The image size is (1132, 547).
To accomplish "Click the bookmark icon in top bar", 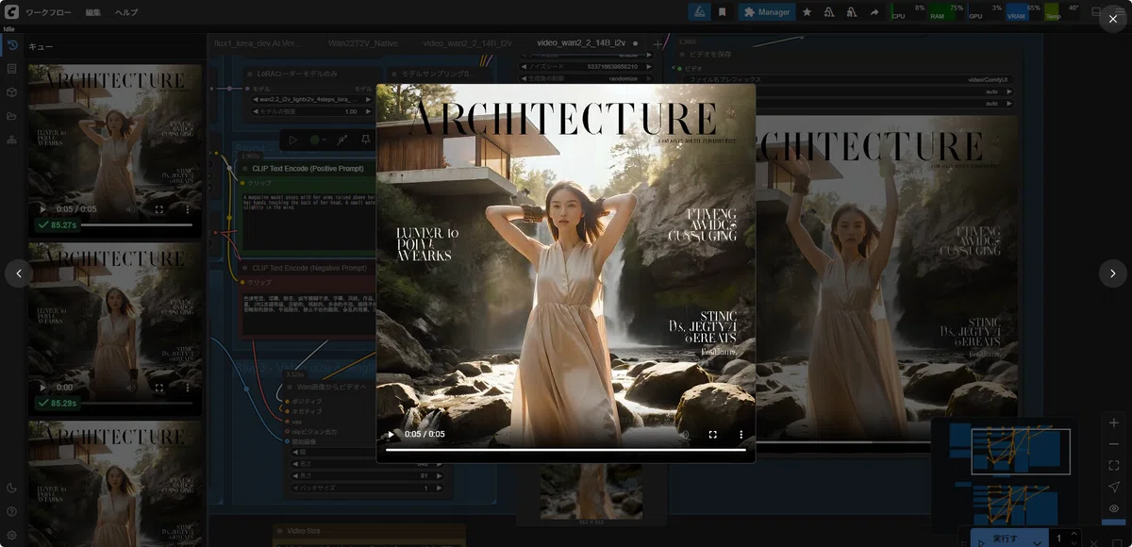I will click(722, 12).
